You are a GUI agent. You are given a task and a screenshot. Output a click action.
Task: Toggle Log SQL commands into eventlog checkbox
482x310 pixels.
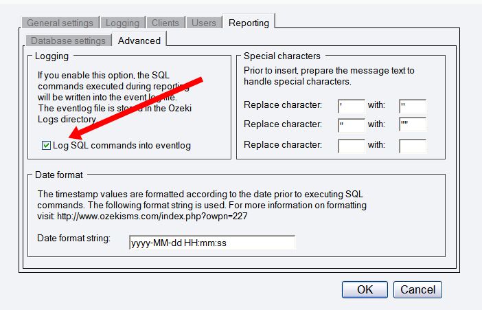pos(46,145)
